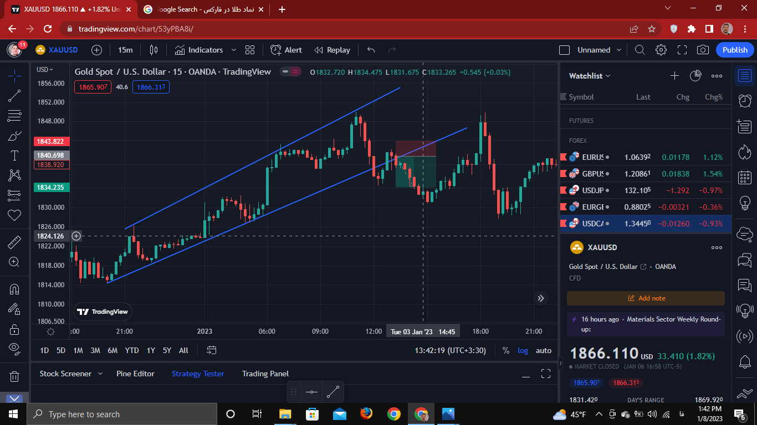Screen dimensions: 757x425
Task: Toggle hide all drawings eye icon
Action: point(14,348)
